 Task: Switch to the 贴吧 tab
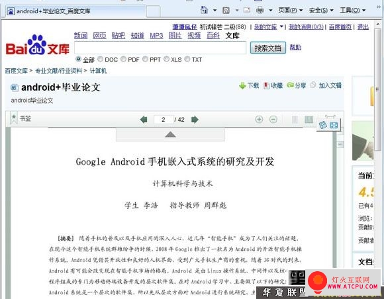point(119,36)
